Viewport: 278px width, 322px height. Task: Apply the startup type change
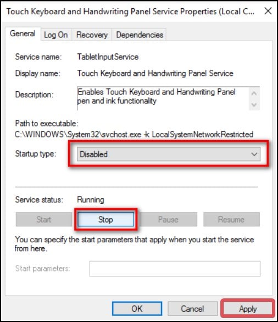pyautogui.click(x=248, y=309)
